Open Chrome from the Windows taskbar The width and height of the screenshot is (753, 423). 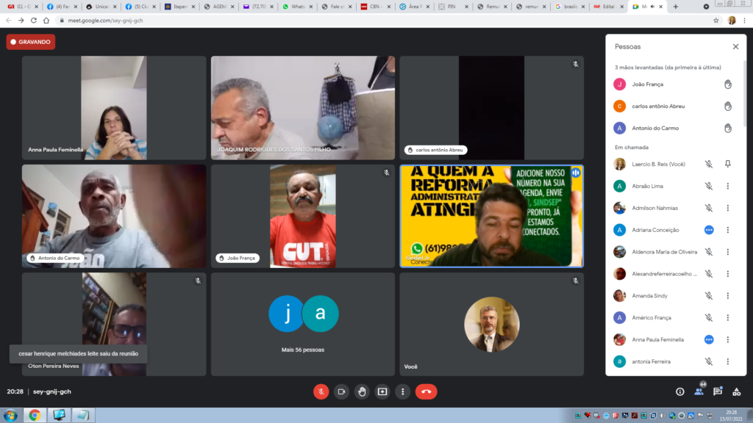tap(34, 415)
